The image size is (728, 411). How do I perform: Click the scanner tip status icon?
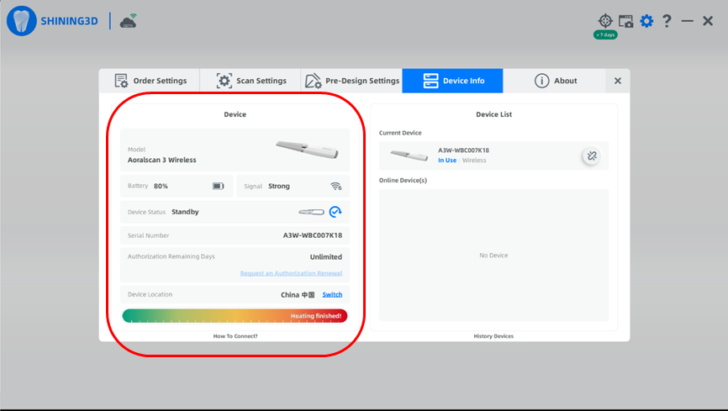[x=311, y=213]
